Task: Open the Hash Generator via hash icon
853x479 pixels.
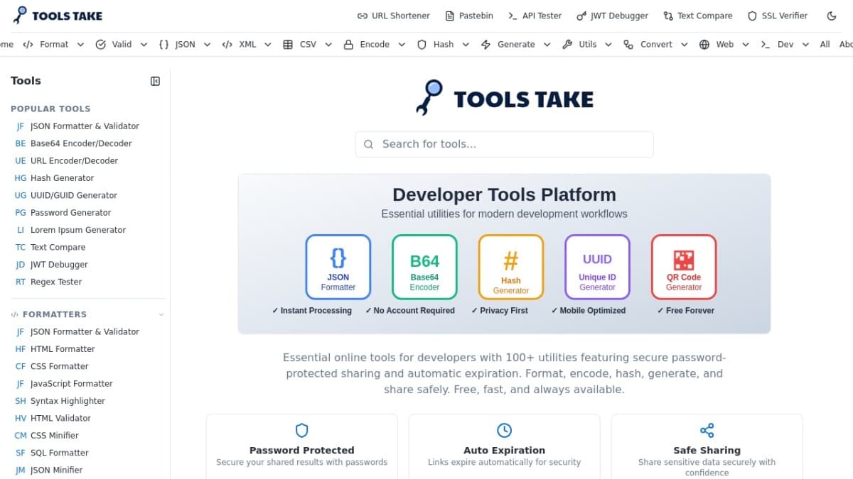Action: click(510, 261)
